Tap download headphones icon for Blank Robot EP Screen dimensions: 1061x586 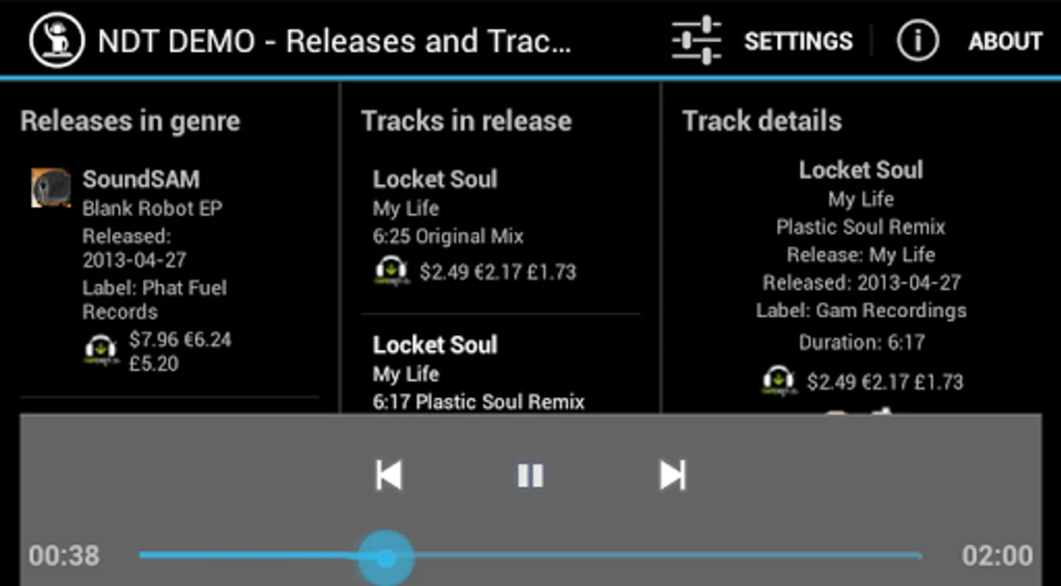pos(101,350)
